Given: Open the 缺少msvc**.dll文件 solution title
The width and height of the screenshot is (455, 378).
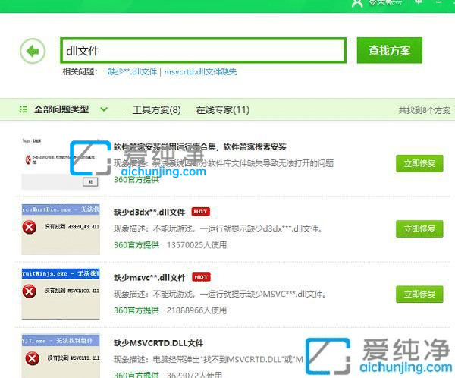Looking at the screenshot, I should point(149,278).
